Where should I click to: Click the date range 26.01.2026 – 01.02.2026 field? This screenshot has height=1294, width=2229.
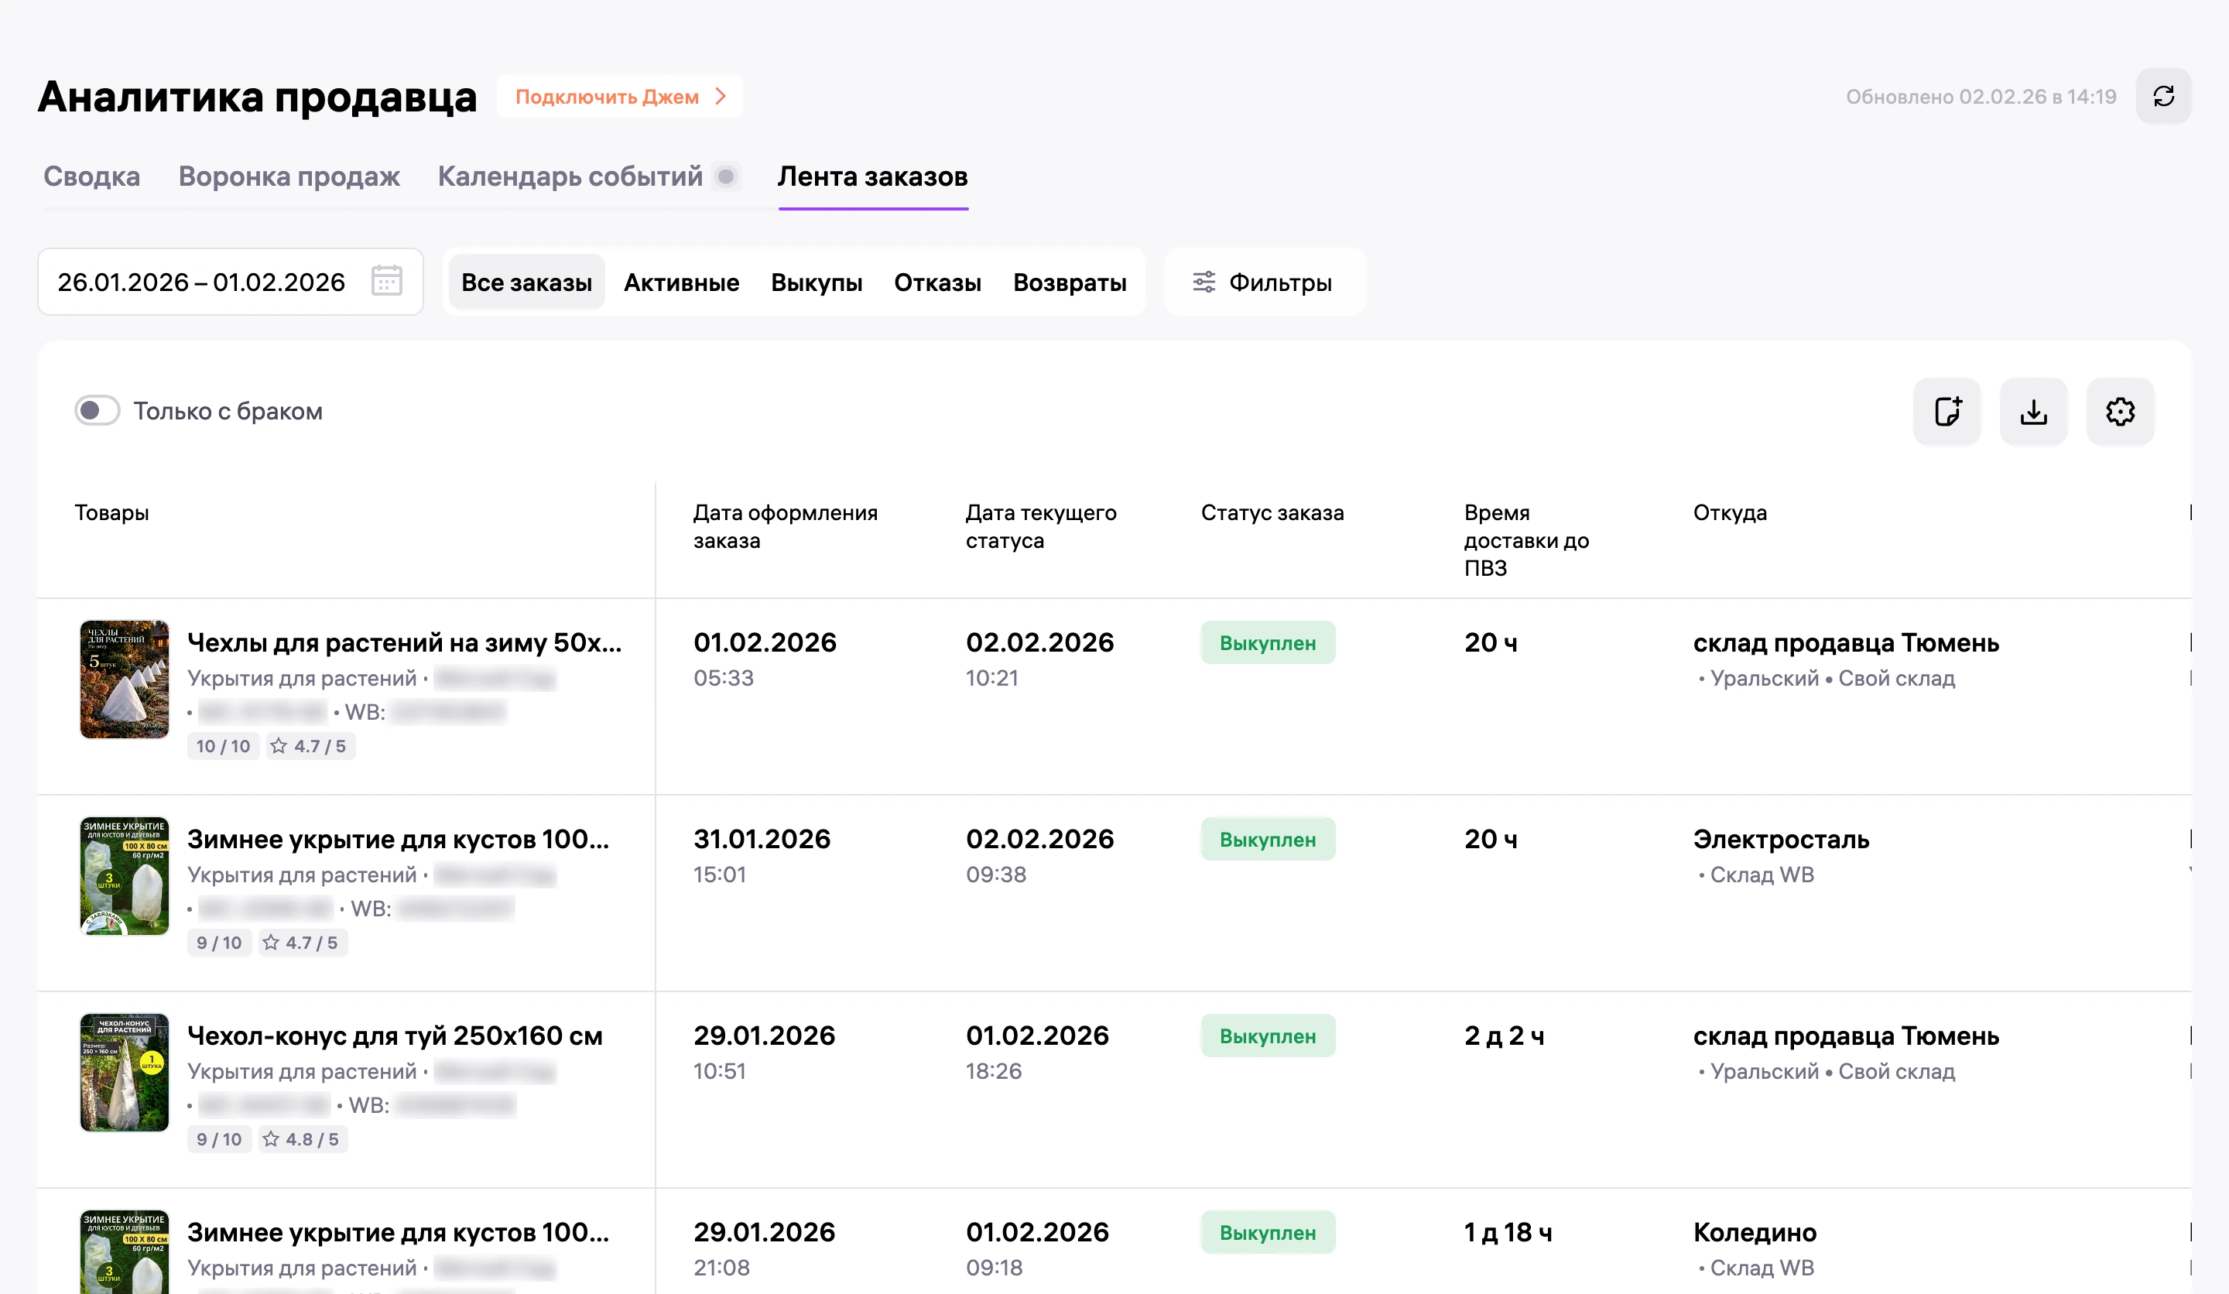tap(230, 281)
